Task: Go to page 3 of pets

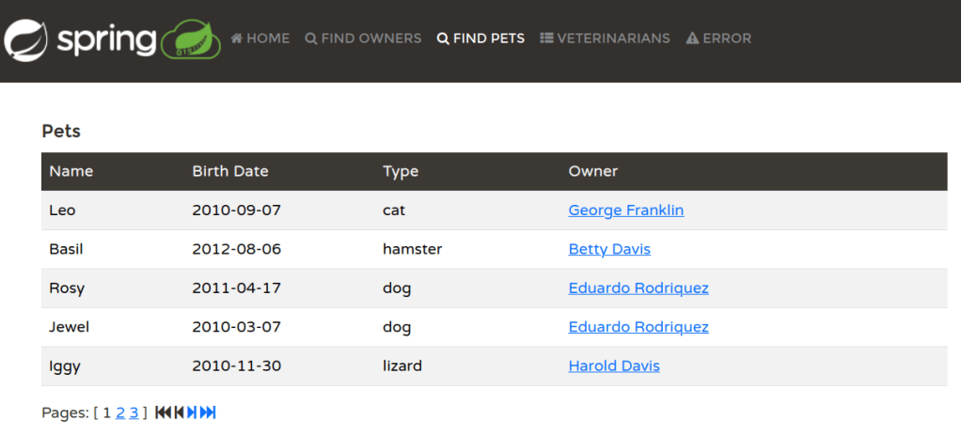Action: 134,413
